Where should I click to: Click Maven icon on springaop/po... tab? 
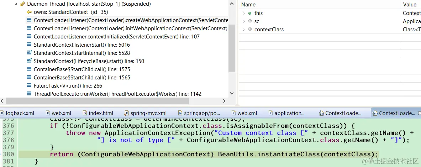point(180,113)
